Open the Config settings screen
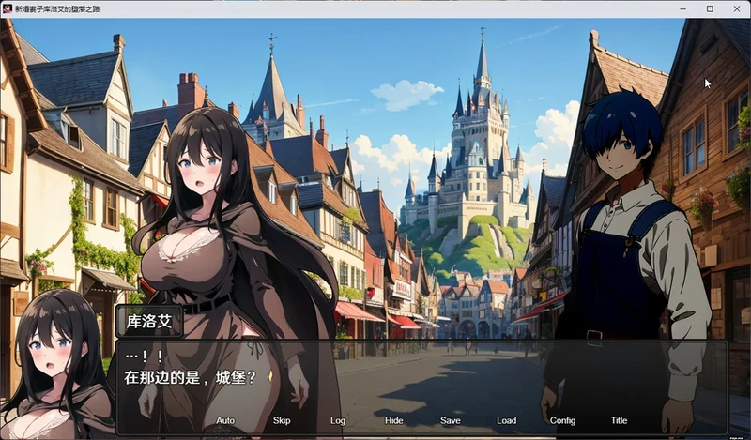The height and width of the screenshot is (440, 751). tap(562, 420)
